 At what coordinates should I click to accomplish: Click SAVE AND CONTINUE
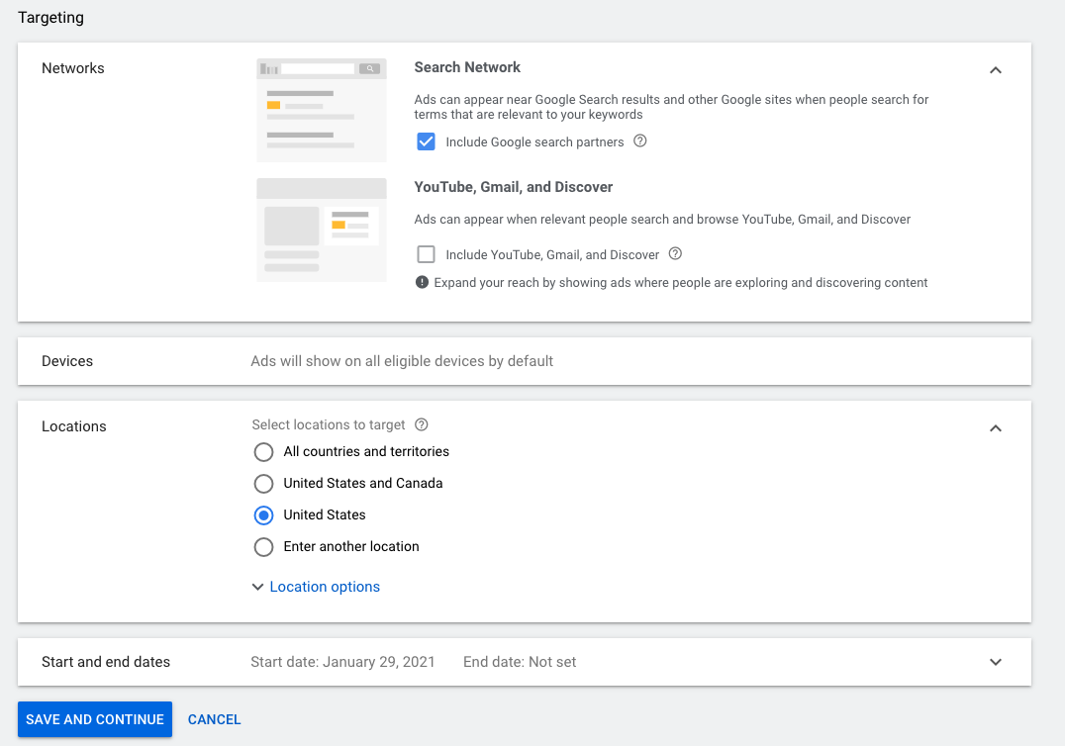click(x=94, y=719)
